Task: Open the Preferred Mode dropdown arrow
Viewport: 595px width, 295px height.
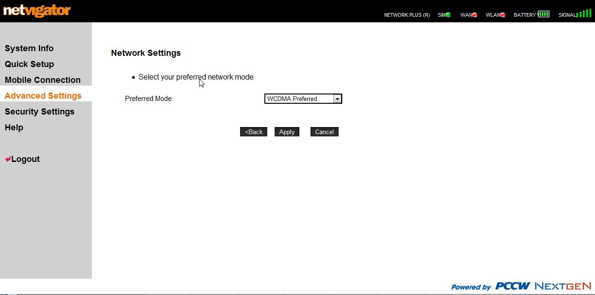Action: coord(337,99)
